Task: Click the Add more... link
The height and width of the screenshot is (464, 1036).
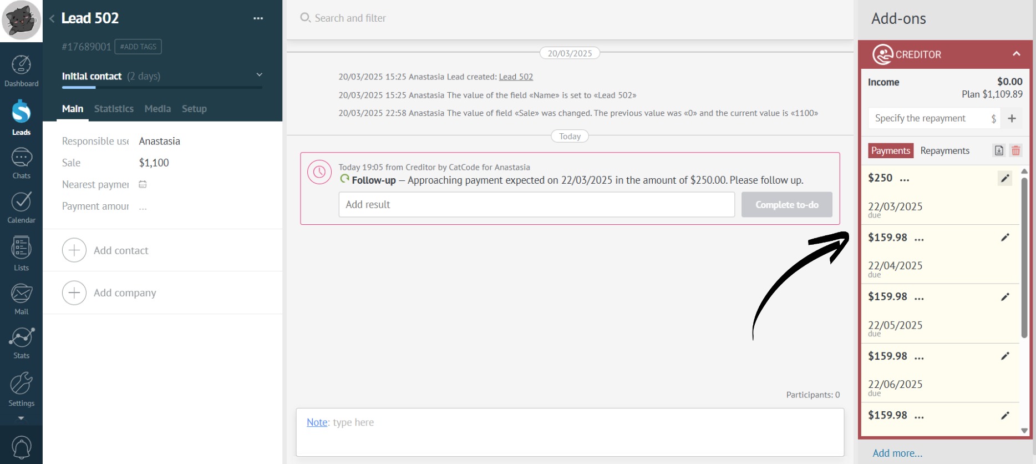Action: pos(897,453)
